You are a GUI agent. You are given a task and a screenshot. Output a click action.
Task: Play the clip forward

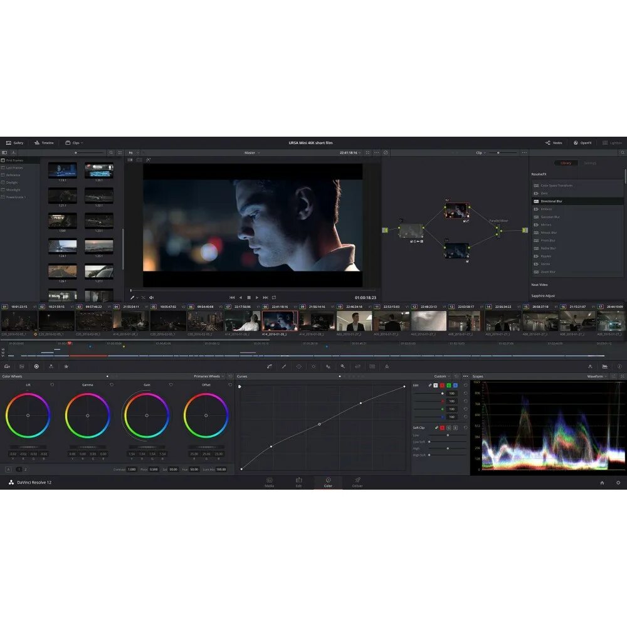257,297
